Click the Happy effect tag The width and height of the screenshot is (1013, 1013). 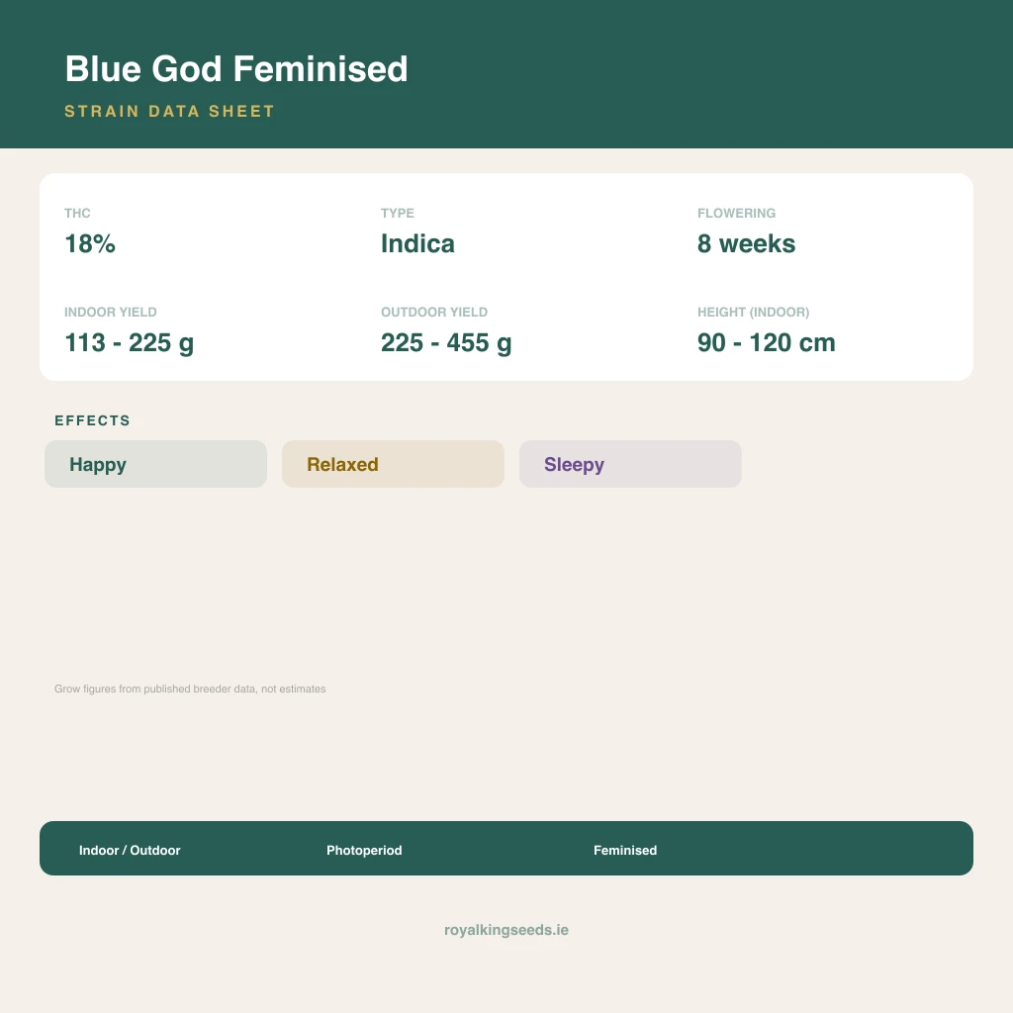point(155,464)
